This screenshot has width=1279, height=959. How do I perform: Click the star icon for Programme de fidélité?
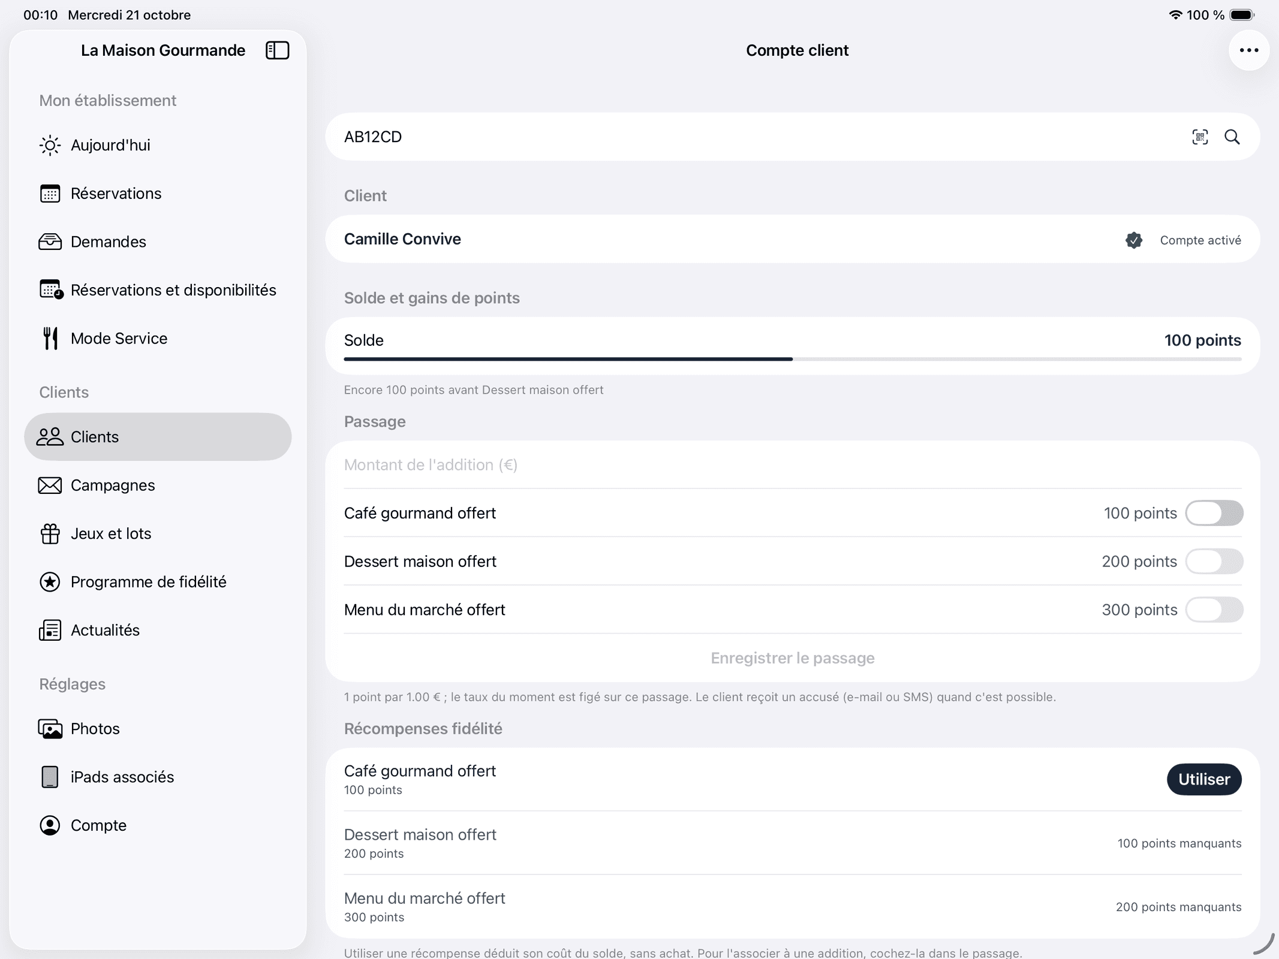click(50, 582)
